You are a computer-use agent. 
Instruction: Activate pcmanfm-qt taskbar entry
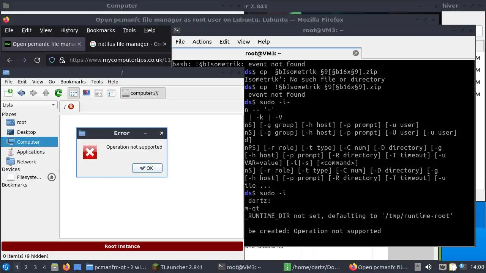[x=116, y=267]
